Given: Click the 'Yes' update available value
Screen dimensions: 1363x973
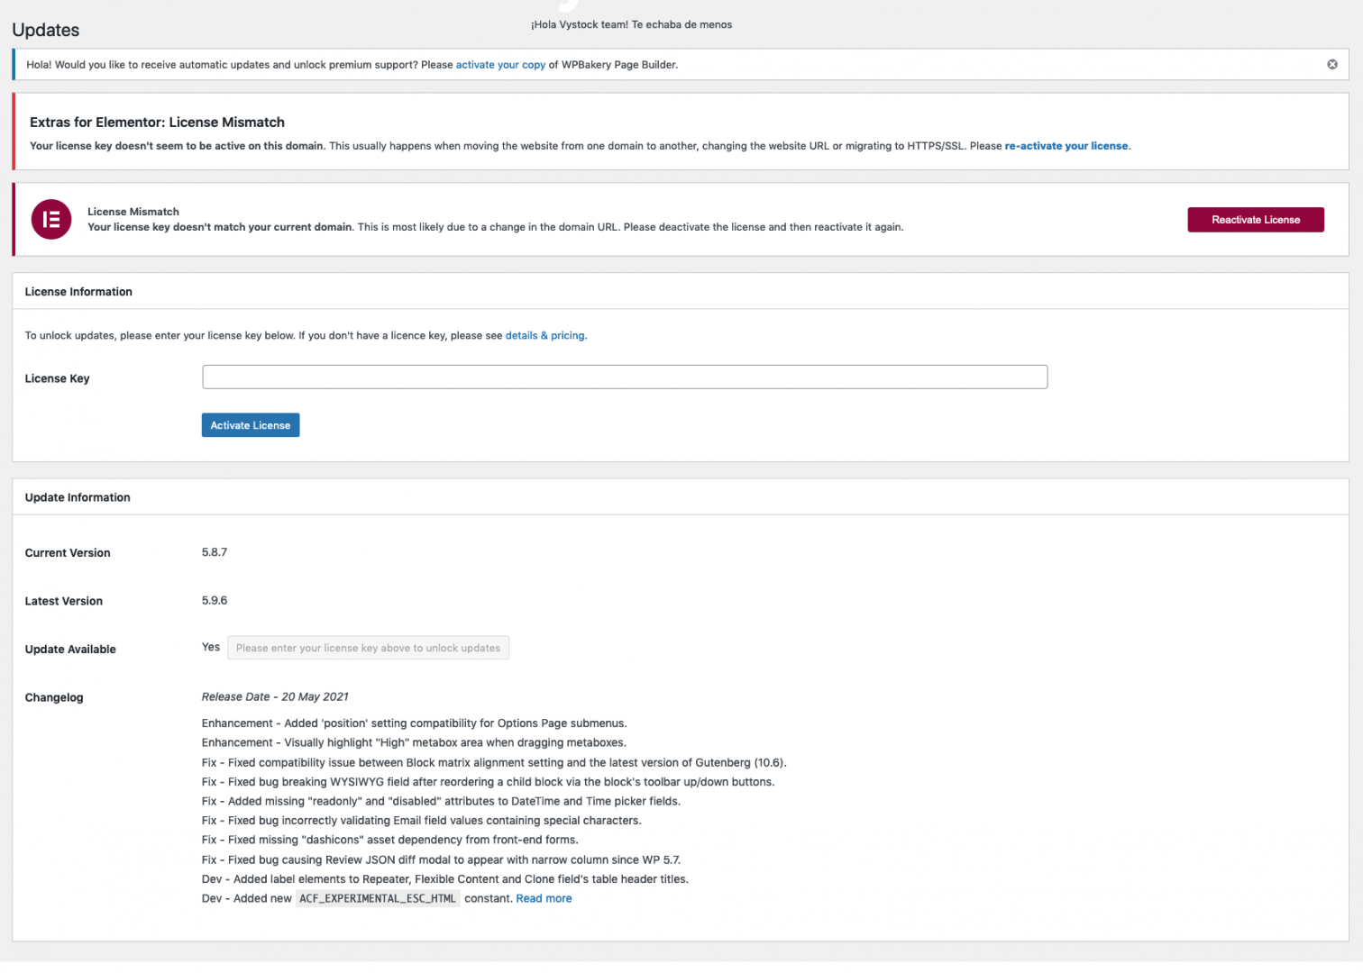Looking at the screenshot, I should 211,648.
